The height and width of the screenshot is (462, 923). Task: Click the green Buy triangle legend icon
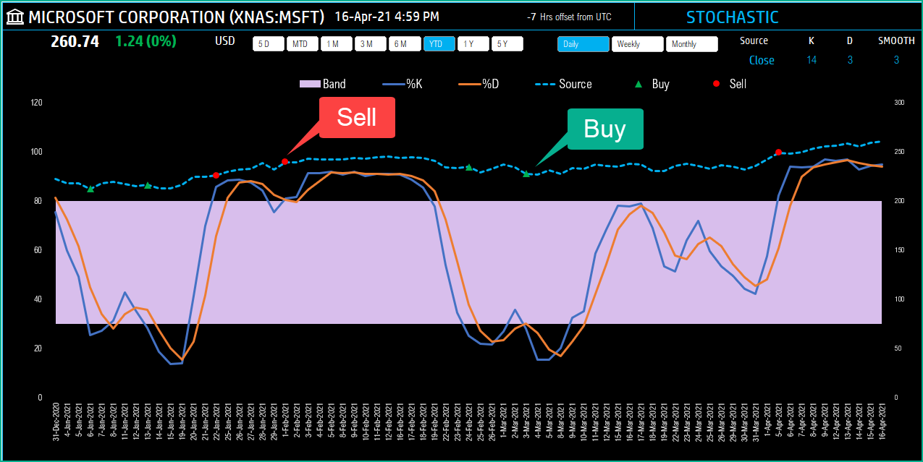638,84
